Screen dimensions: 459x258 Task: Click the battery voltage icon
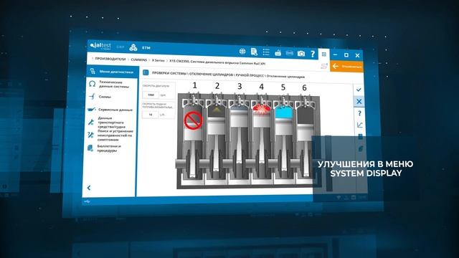click(289, 53)
